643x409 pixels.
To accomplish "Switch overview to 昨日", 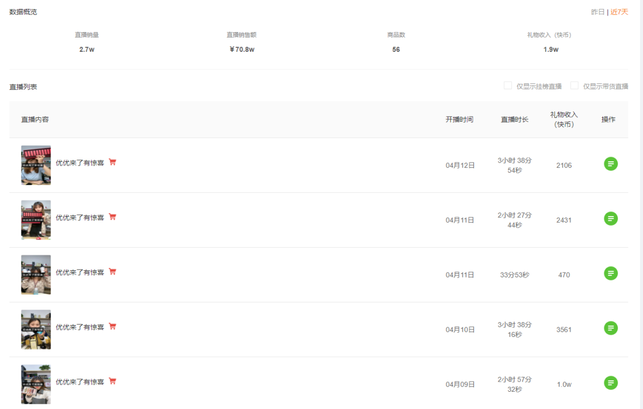I will click(x=598, y=12).
